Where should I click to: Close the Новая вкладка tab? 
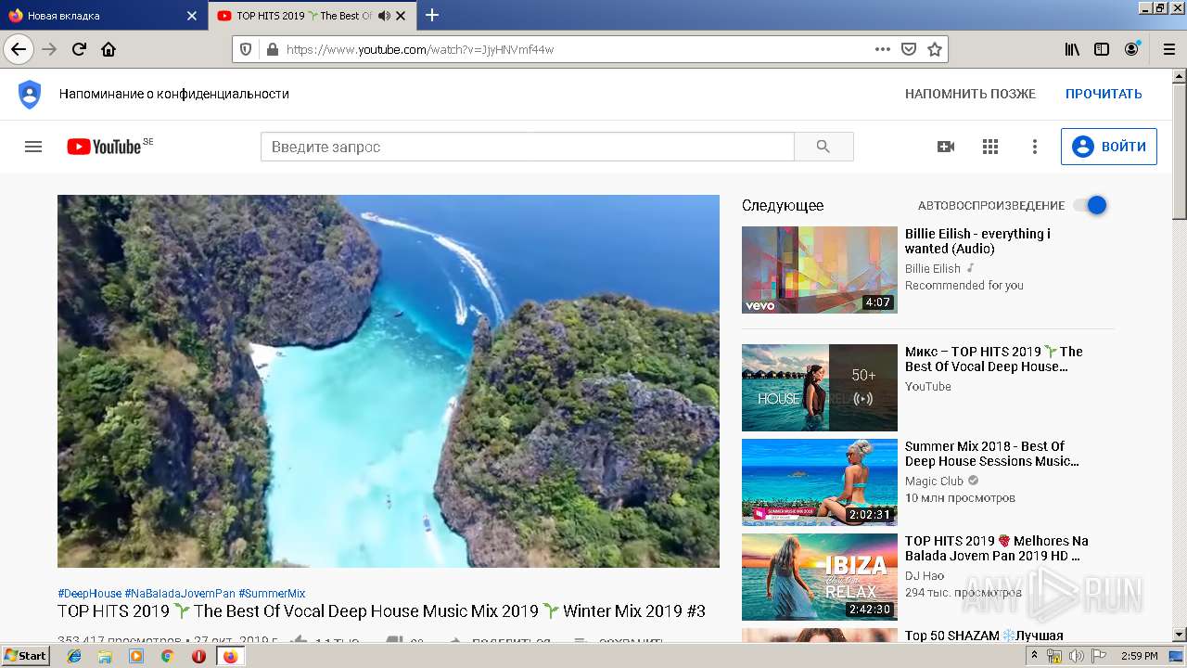point(192,16)
